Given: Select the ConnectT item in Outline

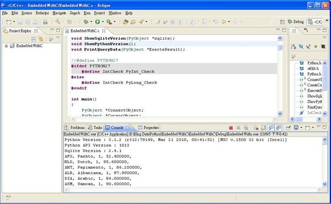Looking at the screenshot, I should pyautogui.click(x=314, y=80).
